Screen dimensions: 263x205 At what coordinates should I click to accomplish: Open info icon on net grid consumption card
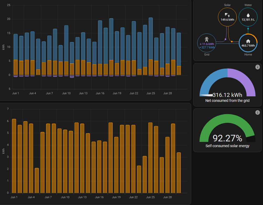coord(257,67)
